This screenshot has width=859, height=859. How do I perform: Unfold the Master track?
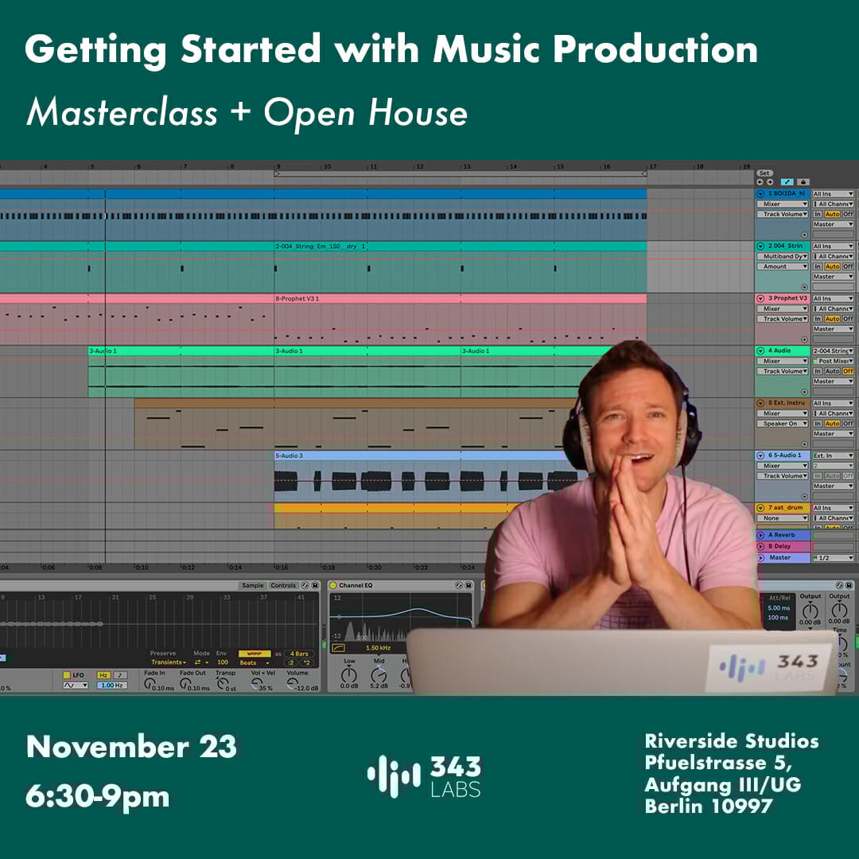pos(760,558)
